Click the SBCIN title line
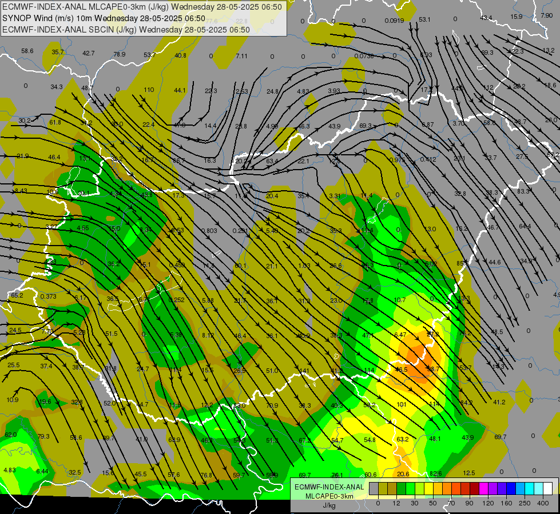 coord(126,30)
